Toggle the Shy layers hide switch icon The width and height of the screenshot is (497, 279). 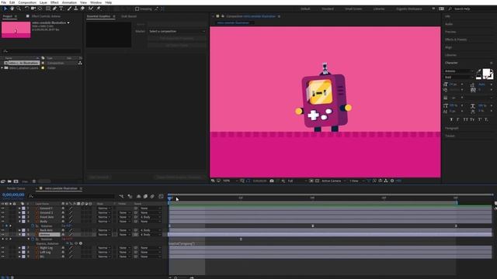pos(138,196)
